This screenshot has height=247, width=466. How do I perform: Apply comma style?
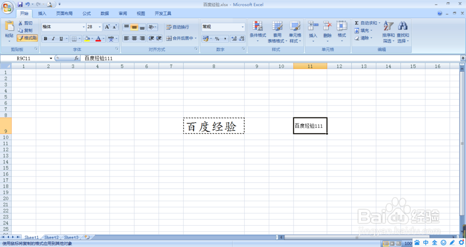[225, 39]
